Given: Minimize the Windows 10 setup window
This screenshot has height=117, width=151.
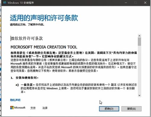Looking at the screenshot, I should point(126,3).
